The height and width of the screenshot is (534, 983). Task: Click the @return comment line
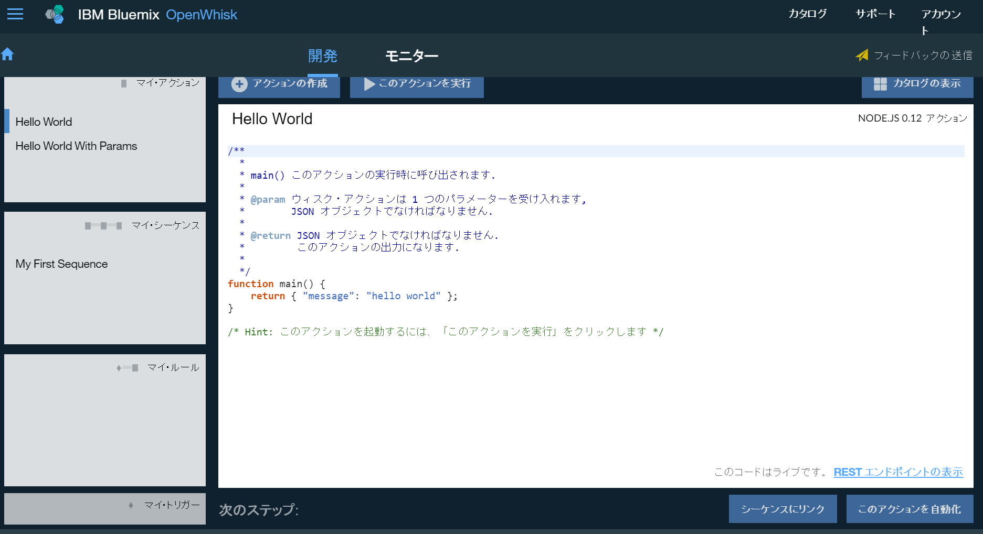click(x=369, y=235)
